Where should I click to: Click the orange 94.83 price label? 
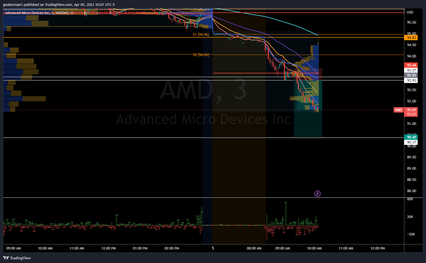(x=412, y=38)
